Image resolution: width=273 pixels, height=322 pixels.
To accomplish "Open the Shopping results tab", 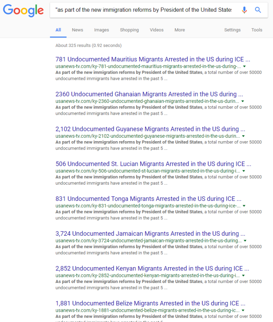I will [x=129, y=30].
